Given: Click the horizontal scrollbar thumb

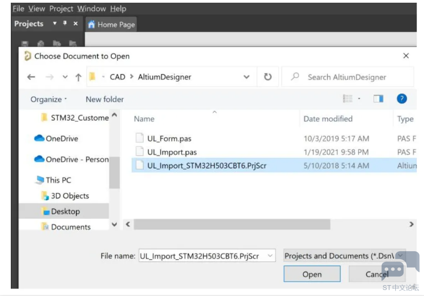Looking at the screenshot, I should pos(232,224).
